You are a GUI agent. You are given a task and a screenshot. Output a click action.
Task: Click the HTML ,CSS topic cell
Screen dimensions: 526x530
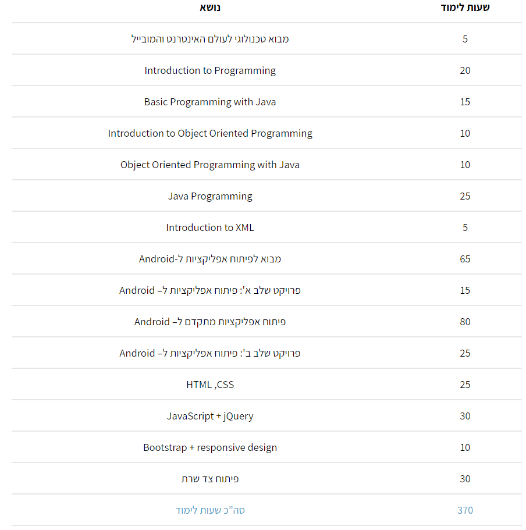(210, 385)
